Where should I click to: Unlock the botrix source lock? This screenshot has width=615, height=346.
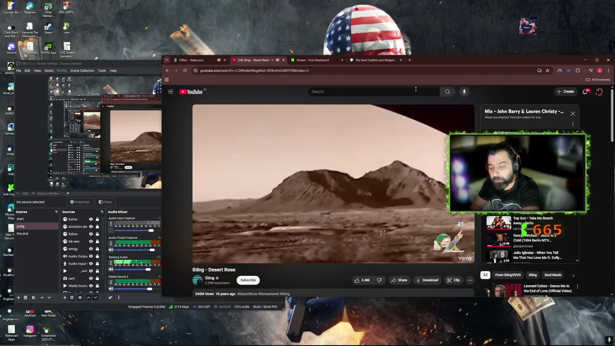pyautogui.click(x=97, y=219)
